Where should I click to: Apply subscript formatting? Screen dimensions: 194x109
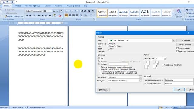(x=42, y=15)
